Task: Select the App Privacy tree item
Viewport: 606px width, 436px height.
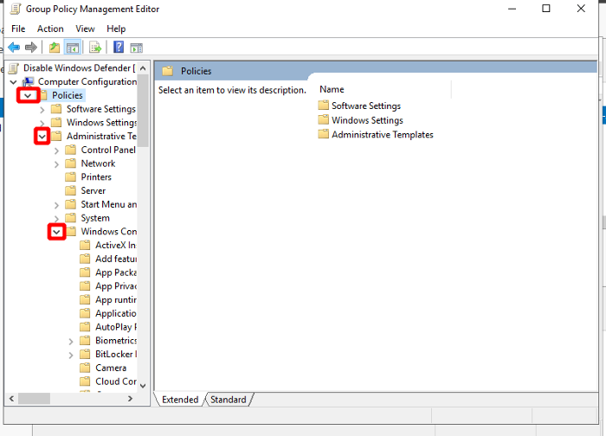Action: (x=116, y=286)
